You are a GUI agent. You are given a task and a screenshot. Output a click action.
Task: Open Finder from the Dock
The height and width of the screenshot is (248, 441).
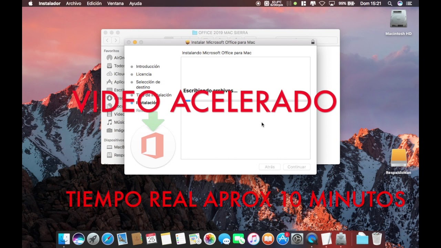tap(64, 239)
